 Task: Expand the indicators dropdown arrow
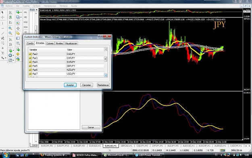click(x=13, y=51)
